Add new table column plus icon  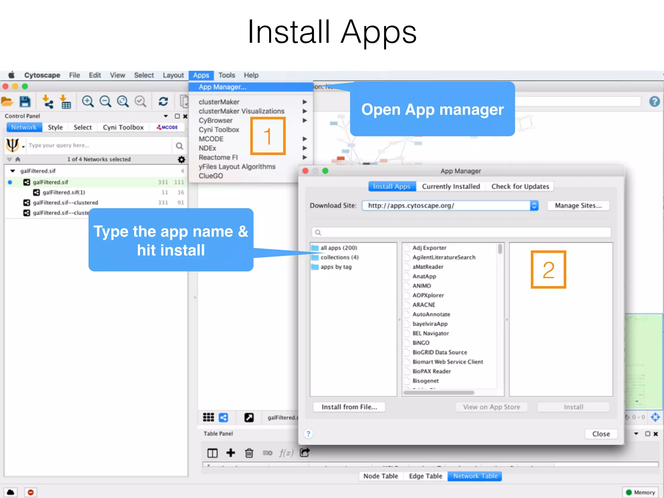[x=231, y=453]
